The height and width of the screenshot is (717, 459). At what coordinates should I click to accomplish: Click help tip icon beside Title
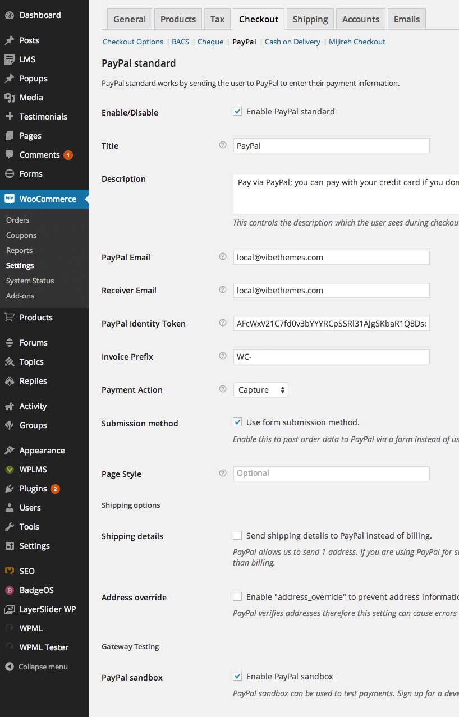click(x=223, y=145)
